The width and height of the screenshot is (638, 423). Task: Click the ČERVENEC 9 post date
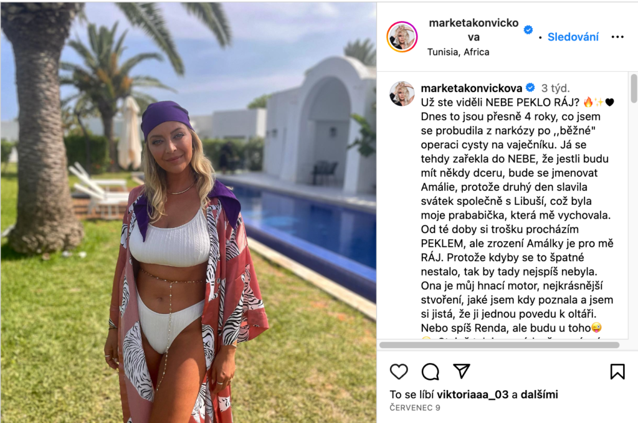click(x=415, y=407)
